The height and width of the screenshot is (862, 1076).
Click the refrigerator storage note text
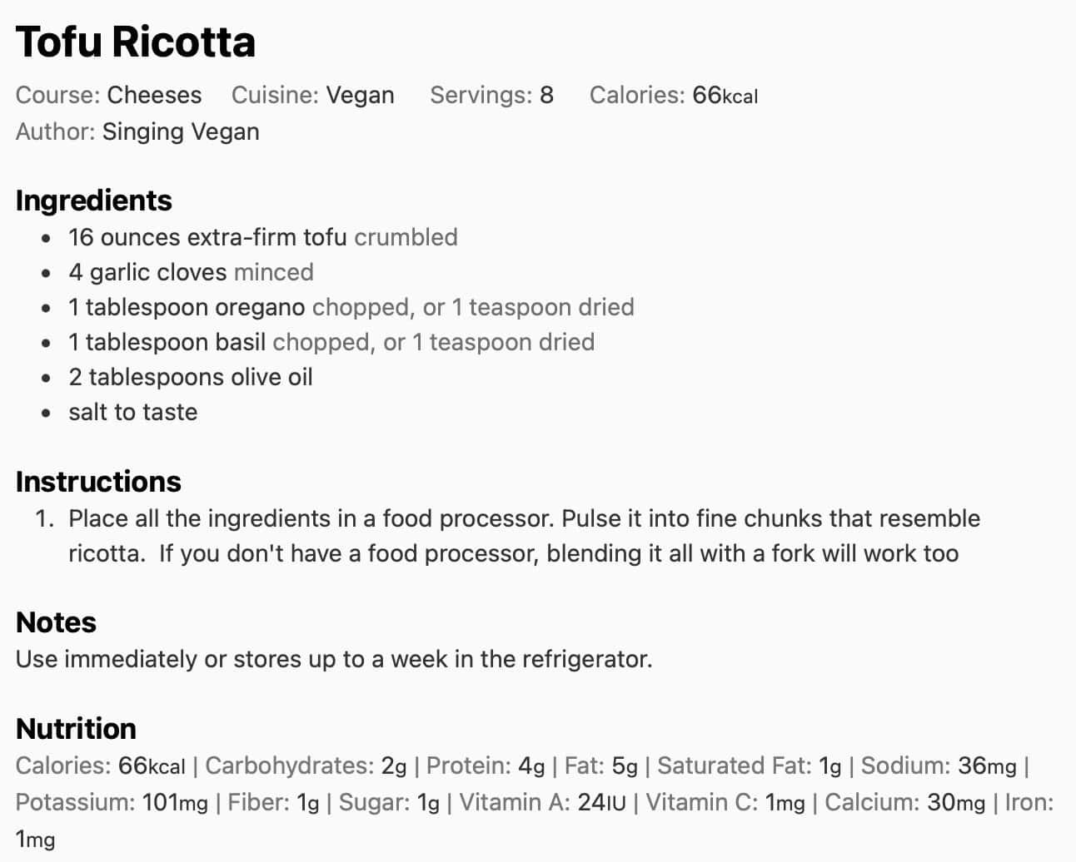[333, 659]
